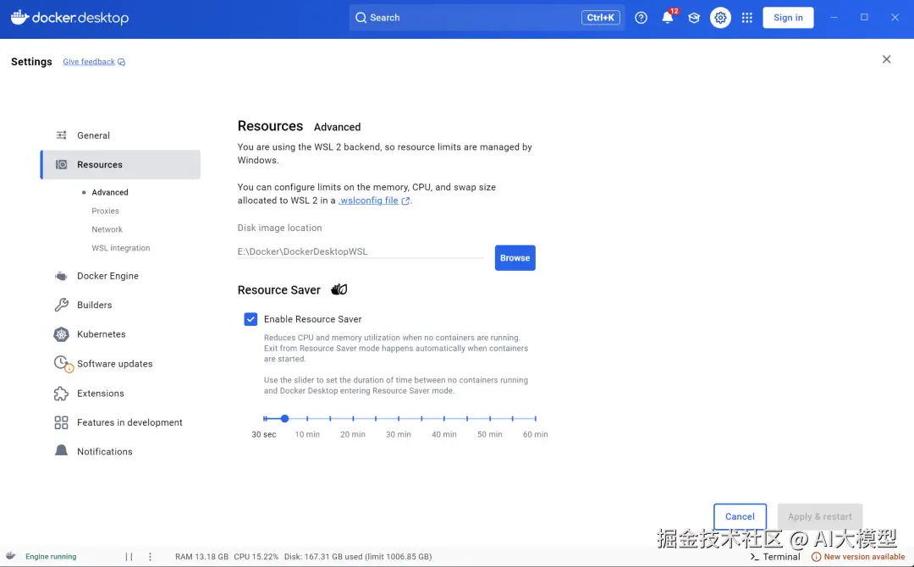914x567 pixels.
Task: Click the Search field in the header
Action: tap(487, 18)
